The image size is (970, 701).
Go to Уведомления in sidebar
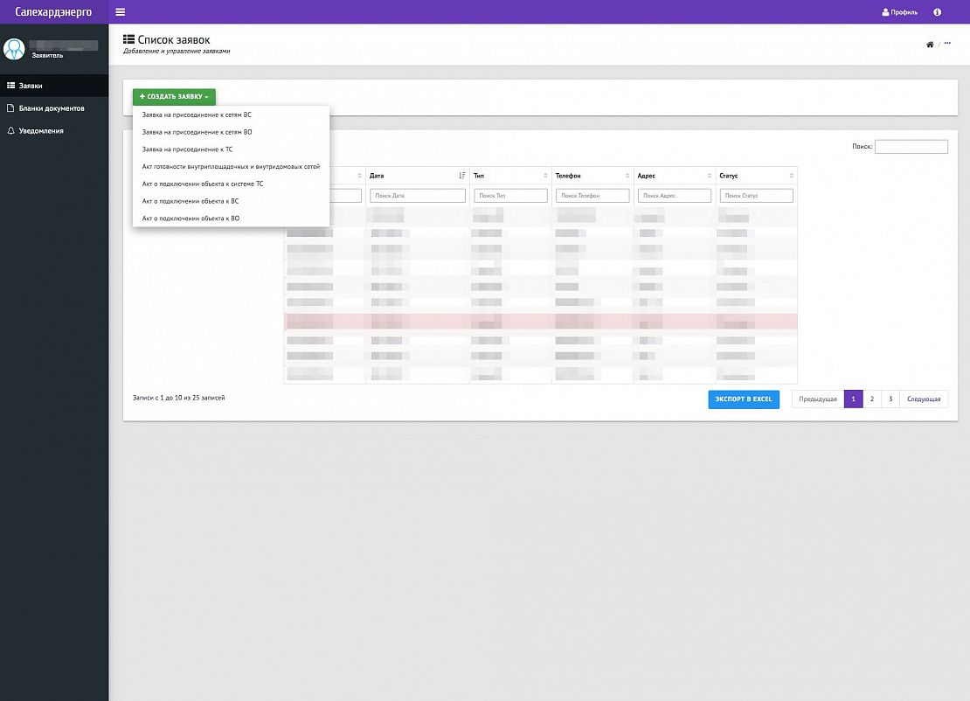40,131
